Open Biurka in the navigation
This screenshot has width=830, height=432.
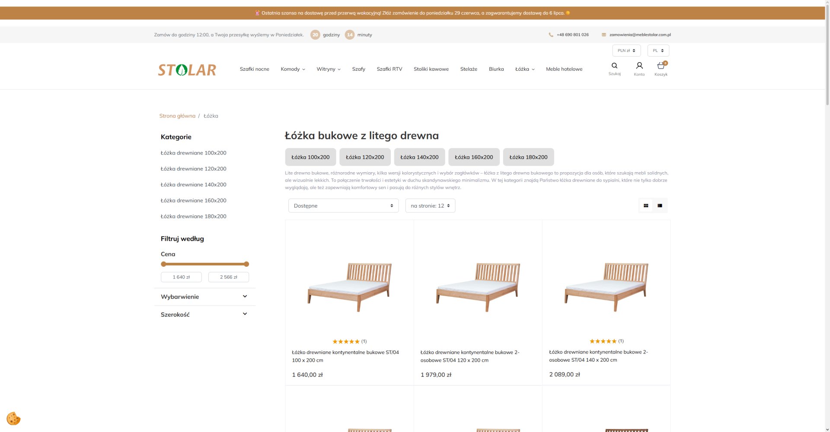click(x=496, y=69)
